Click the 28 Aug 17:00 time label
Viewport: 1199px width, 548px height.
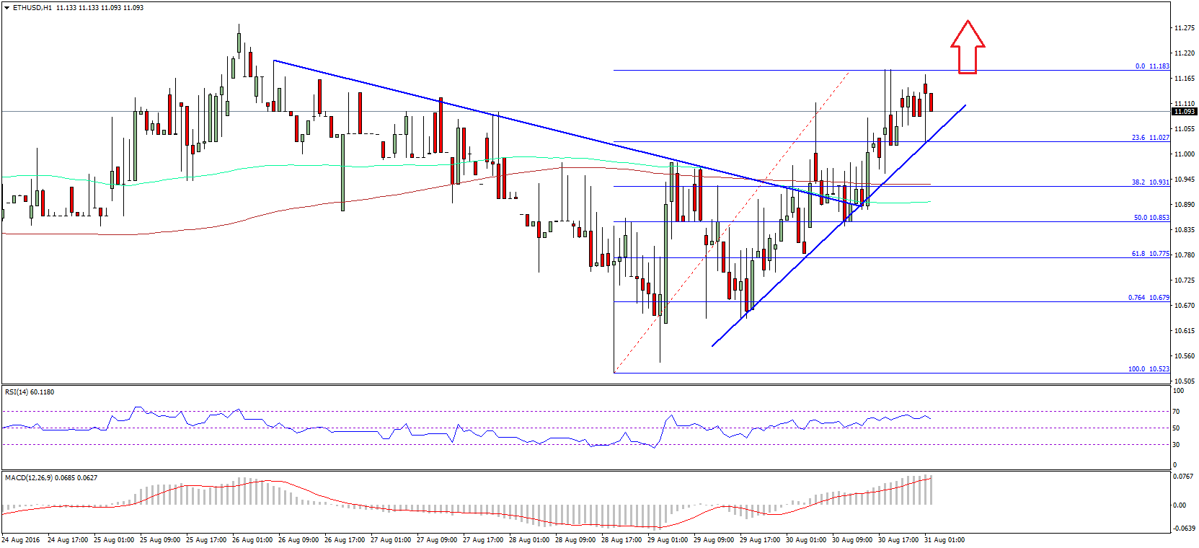tap(621, 540)
